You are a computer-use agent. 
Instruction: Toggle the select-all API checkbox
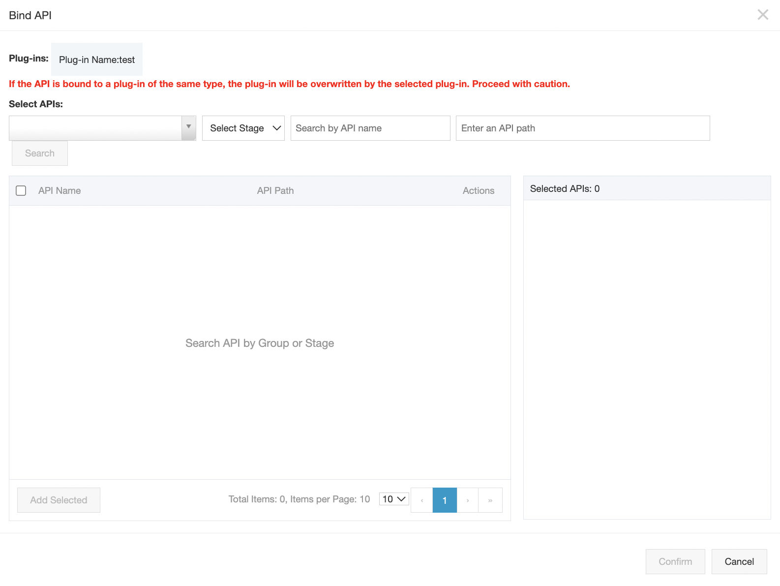tap(21, 190)
